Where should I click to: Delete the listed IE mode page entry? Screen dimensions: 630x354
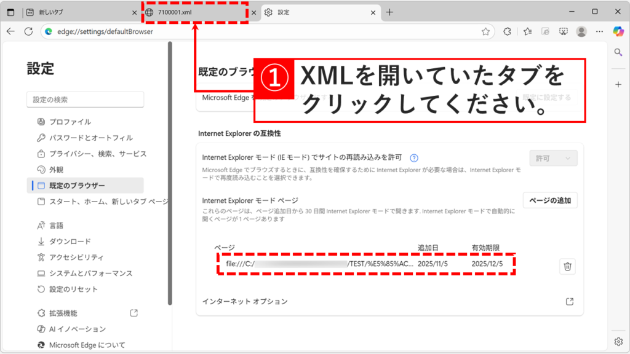click(567, 266)
